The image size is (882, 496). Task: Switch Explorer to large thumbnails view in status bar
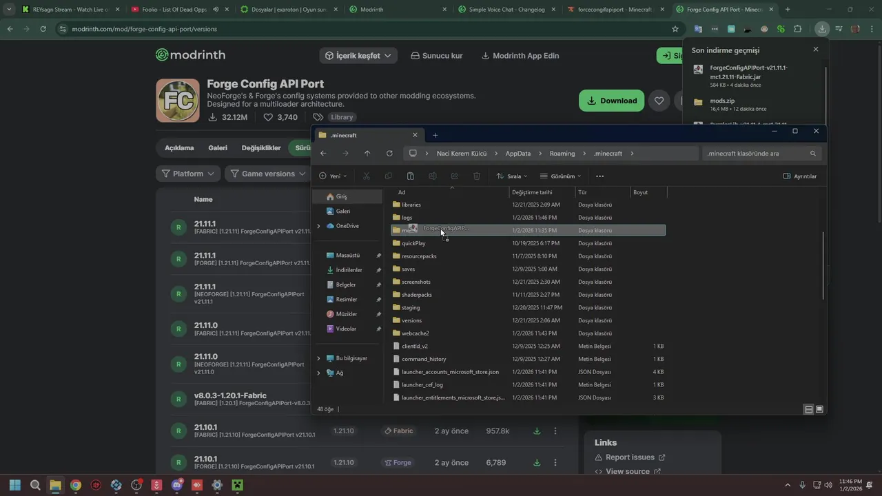819,409
